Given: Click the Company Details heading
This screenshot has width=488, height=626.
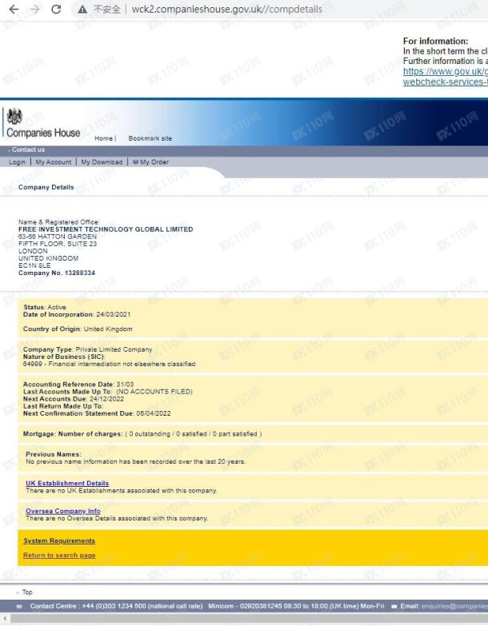Looking at the screenshot, I should tap(46, 187).
